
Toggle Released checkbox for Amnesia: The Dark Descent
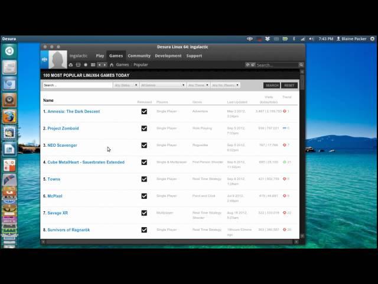pos(144,111)
